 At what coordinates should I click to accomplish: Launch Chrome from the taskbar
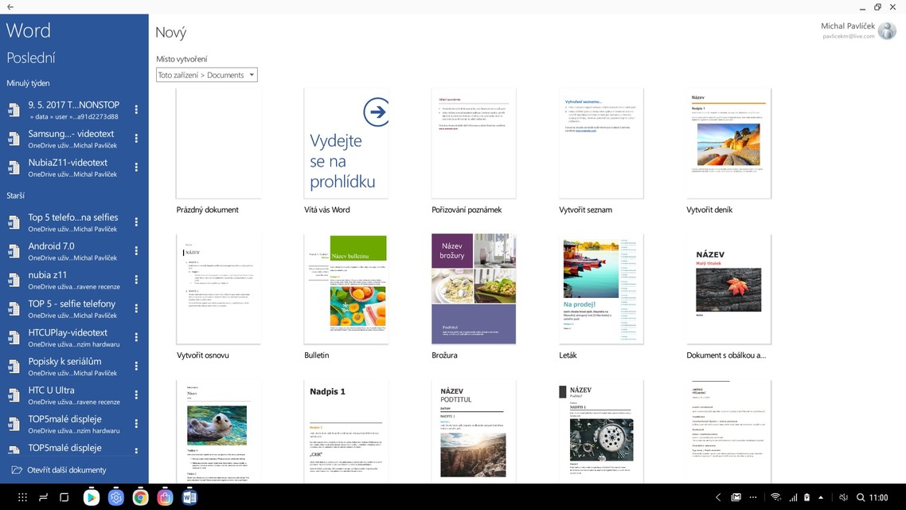tap(140, 497)
